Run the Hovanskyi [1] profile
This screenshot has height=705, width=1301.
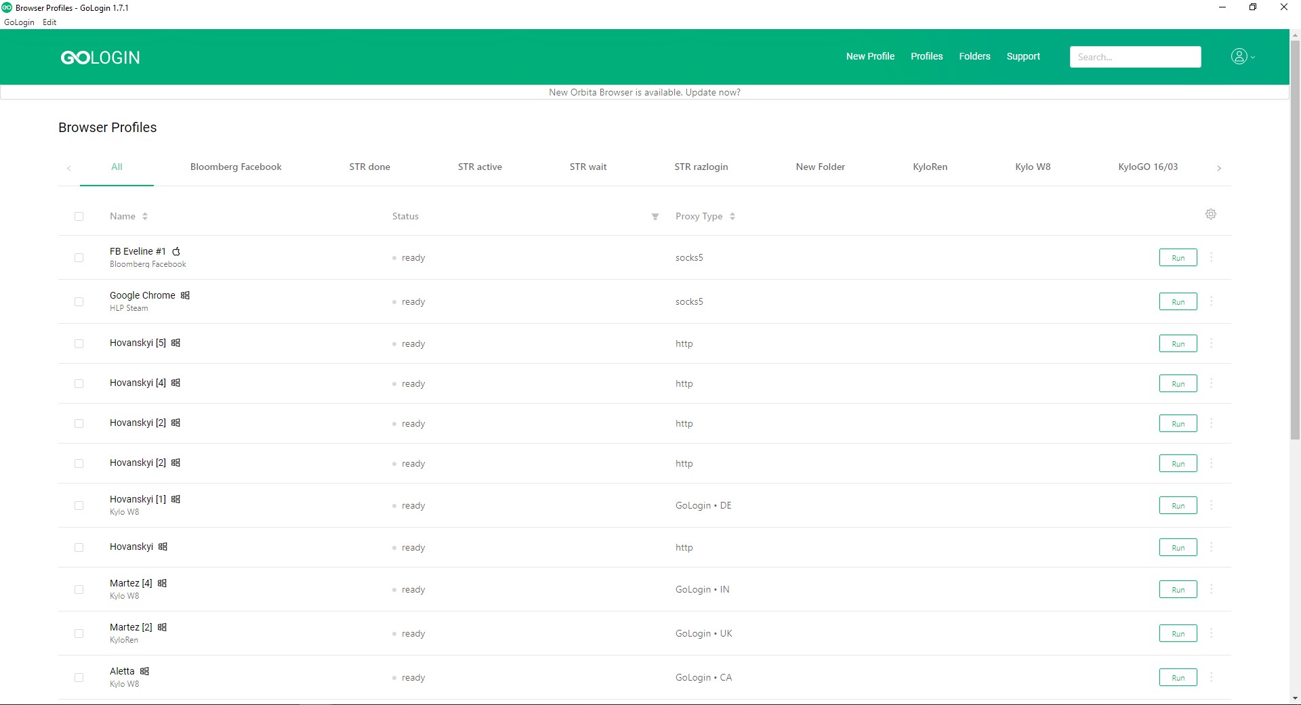[1178, 505]
